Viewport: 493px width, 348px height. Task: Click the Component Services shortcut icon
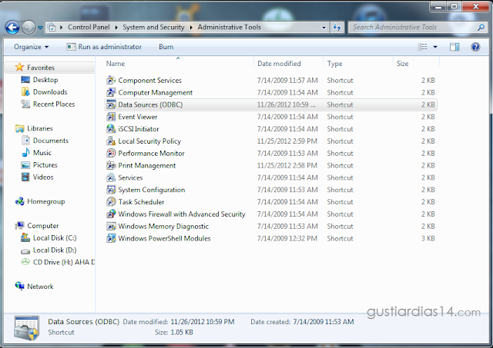[111, 80]
